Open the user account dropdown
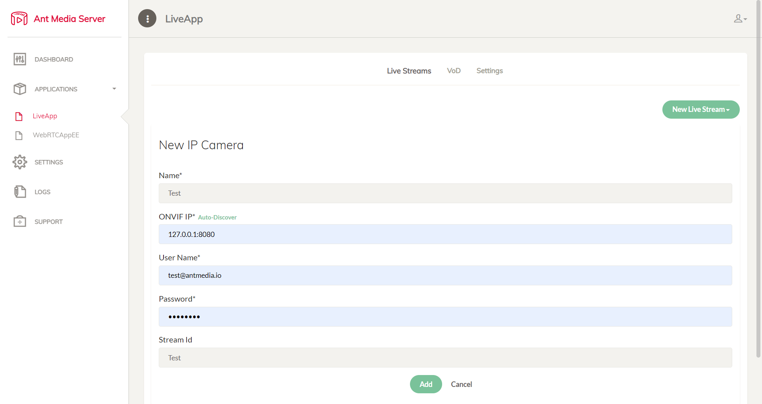762x404 pixels. click(740, 19)
